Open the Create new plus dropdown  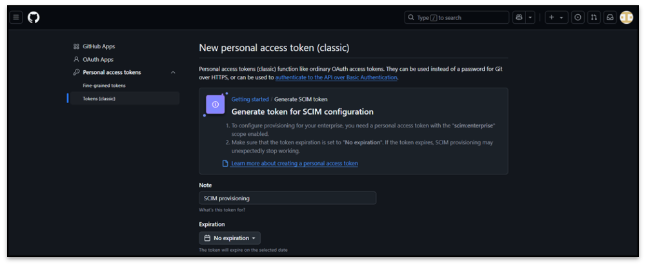tap(556, 17)
